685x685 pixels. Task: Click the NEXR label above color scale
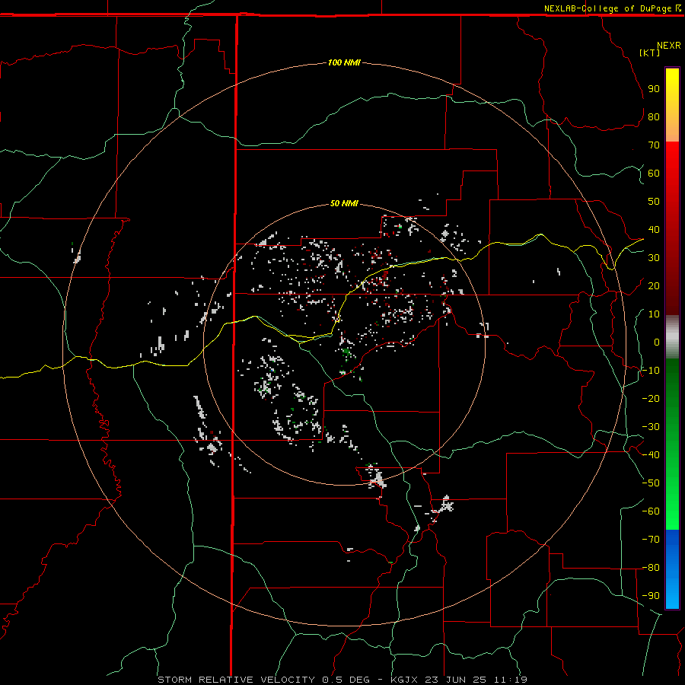tap(668, 46)
